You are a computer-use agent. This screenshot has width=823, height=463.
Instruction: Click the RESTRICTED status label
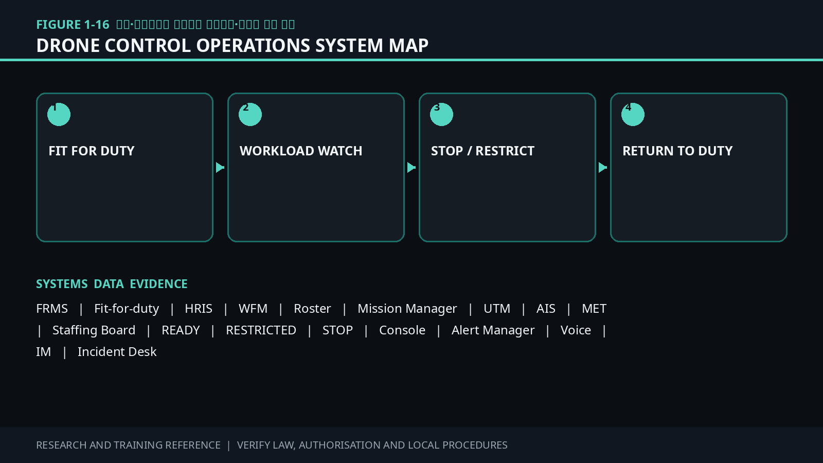[x=261, y=330]
